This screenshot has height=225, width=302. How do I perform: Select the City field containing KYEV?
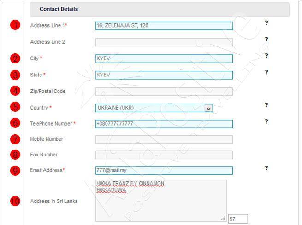pyautogui.click(x=164, y=58)
